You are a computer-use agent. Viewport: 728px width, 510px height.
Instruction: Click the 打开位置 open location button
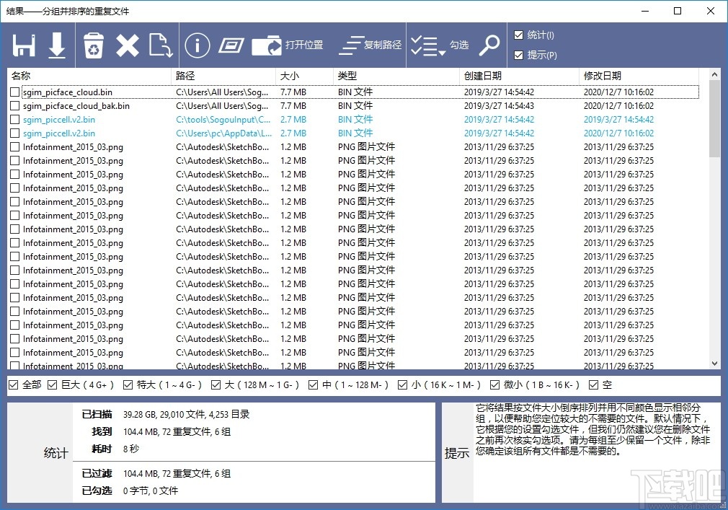click(x=287, y=45)
